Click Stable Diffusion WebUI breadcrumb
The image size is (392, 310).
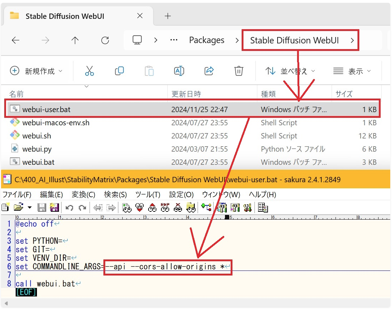294,40
